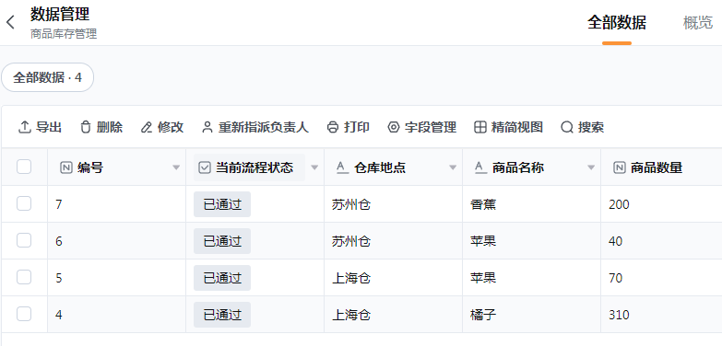The height and width of the screenshot is (346, 722).
Task: Open 字段管理 field management
Action: (422, 127)
